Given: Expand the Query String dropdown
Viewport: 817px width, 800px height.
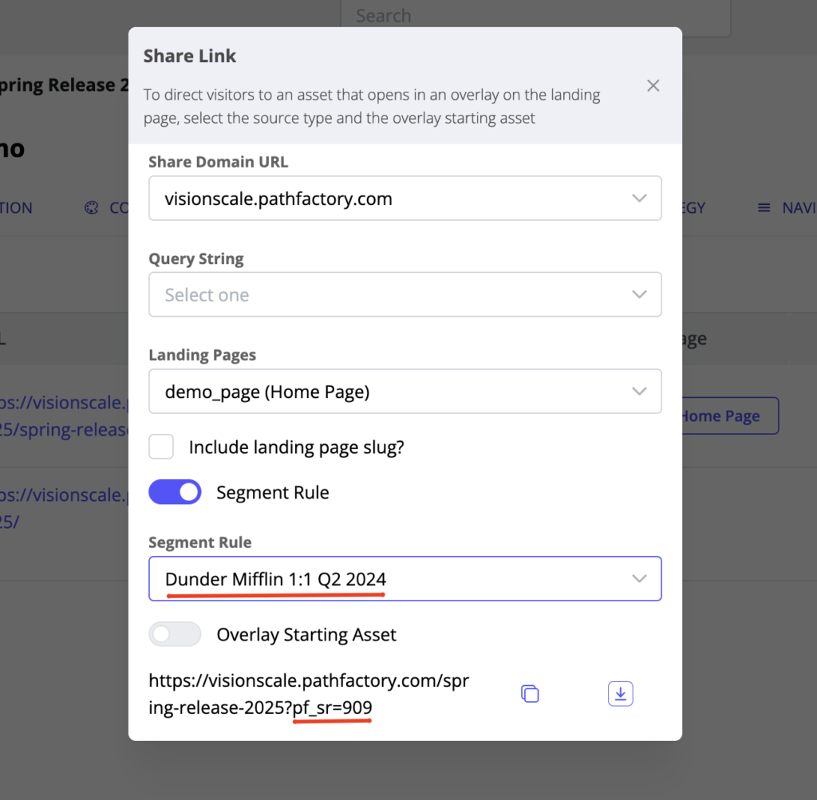Looking at the screenshot, I should pos(405,294).
